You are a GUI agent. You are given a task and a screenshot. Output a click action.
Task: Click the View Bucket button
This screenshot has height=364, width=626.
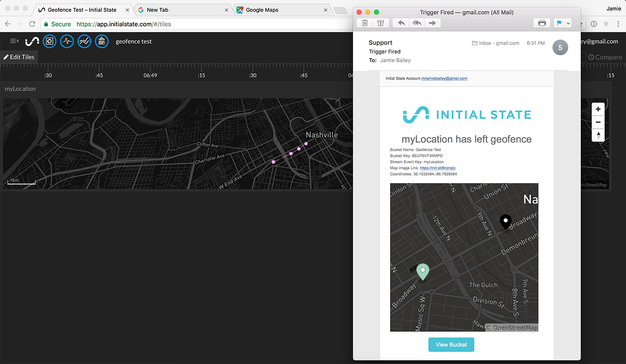[x=451, y=344]
